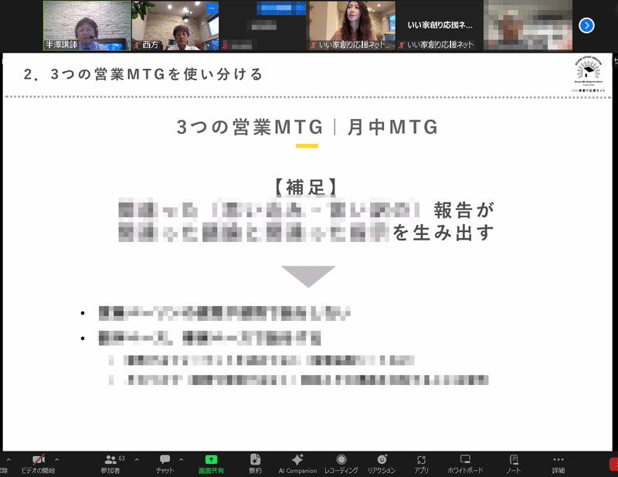The image size is (618, 477).
Task: Click the green 画面共有 share screen icon
Action: 211,459
